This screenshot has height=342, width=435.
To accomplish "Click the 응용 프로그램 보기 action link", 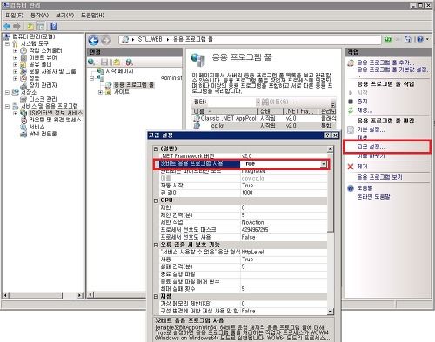I will (x=380, y=177).
